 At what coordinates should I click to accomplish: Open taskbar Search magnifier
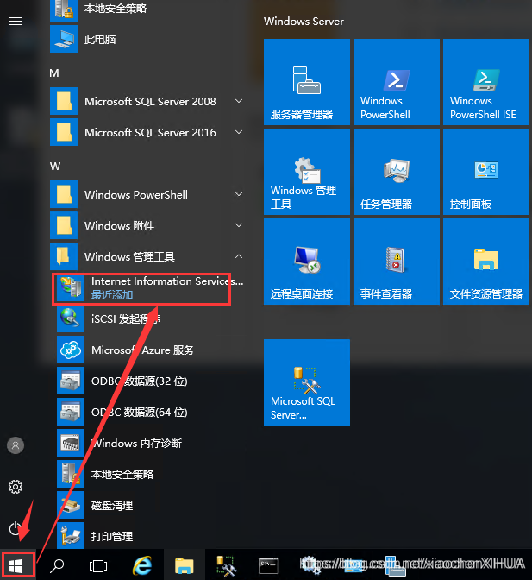pyautogui.click(x=57, y=565)
